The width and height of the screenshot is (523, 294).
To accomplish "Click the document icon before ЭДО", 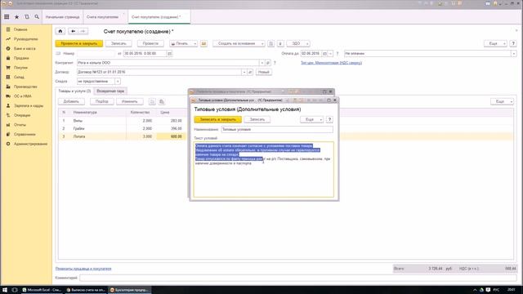I will coord(270,43).
